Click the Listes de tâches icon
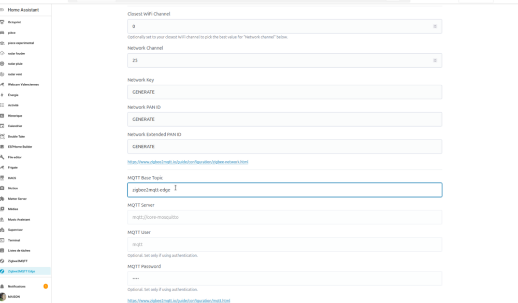The image size is (518, 303). [x=2, y=251]
